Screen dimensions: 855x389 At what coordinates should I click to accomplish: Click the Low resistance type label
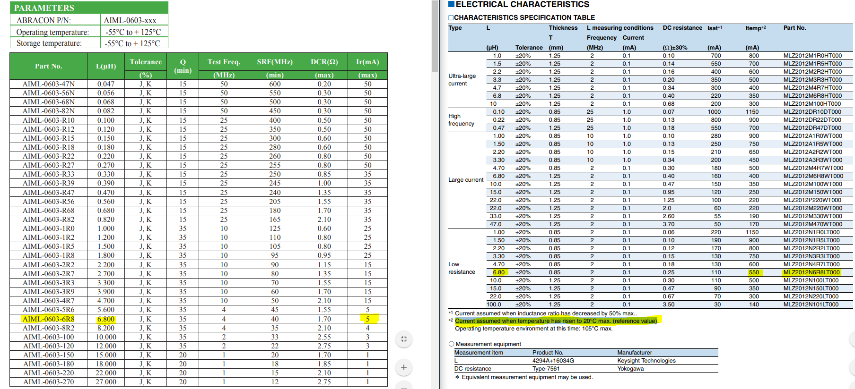(x=462, y=268)
